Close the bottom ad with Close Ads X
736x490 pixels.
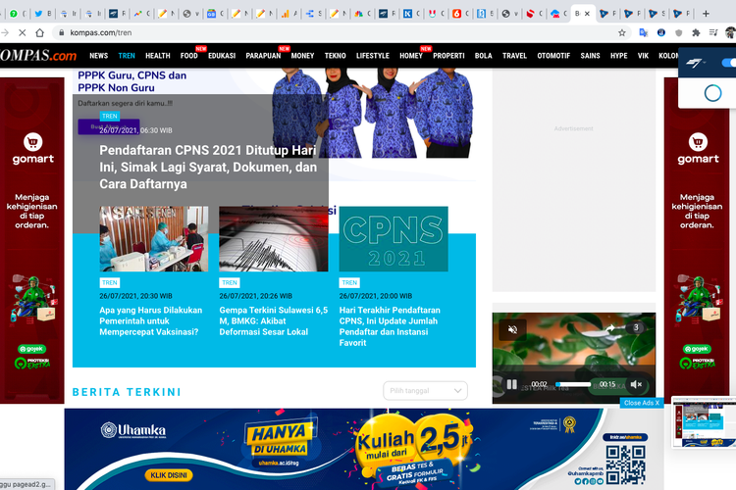tap(642, 403)
